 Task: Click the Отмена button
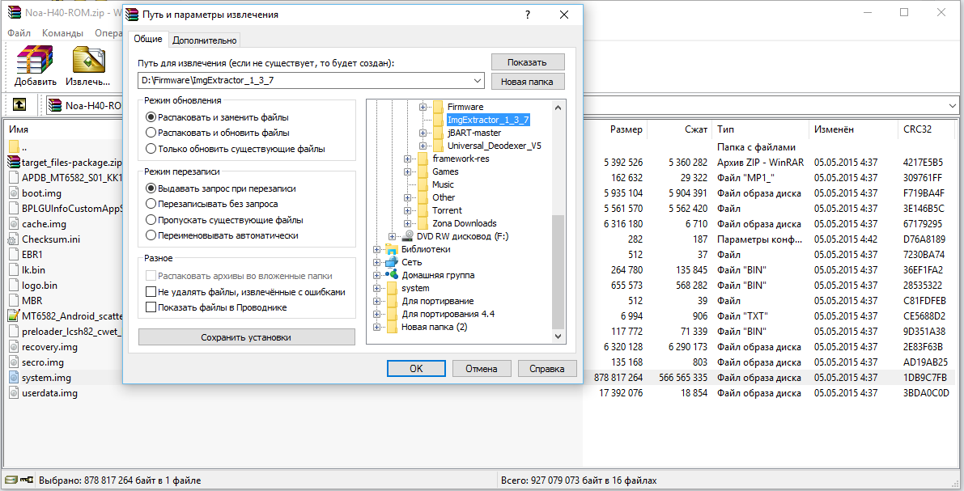[x=482, y=369]
